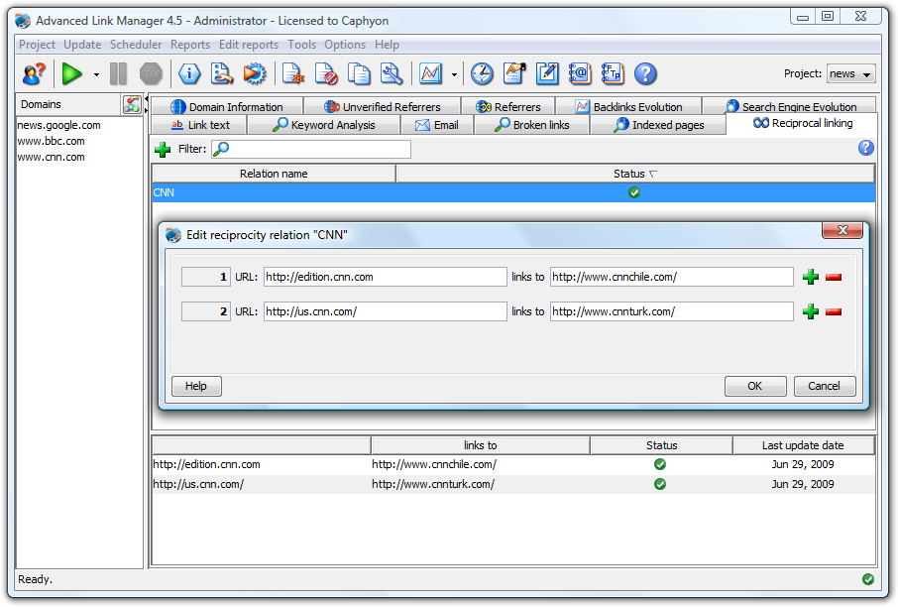The image size is (898, 607).
Task: Open the chart icon's dropdown arrow
Action: (454, 73)
